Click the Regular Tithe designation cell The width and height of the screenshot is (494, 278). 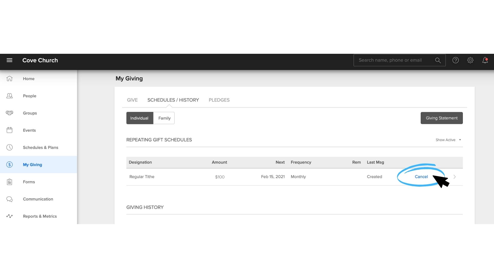coord(142,177)
